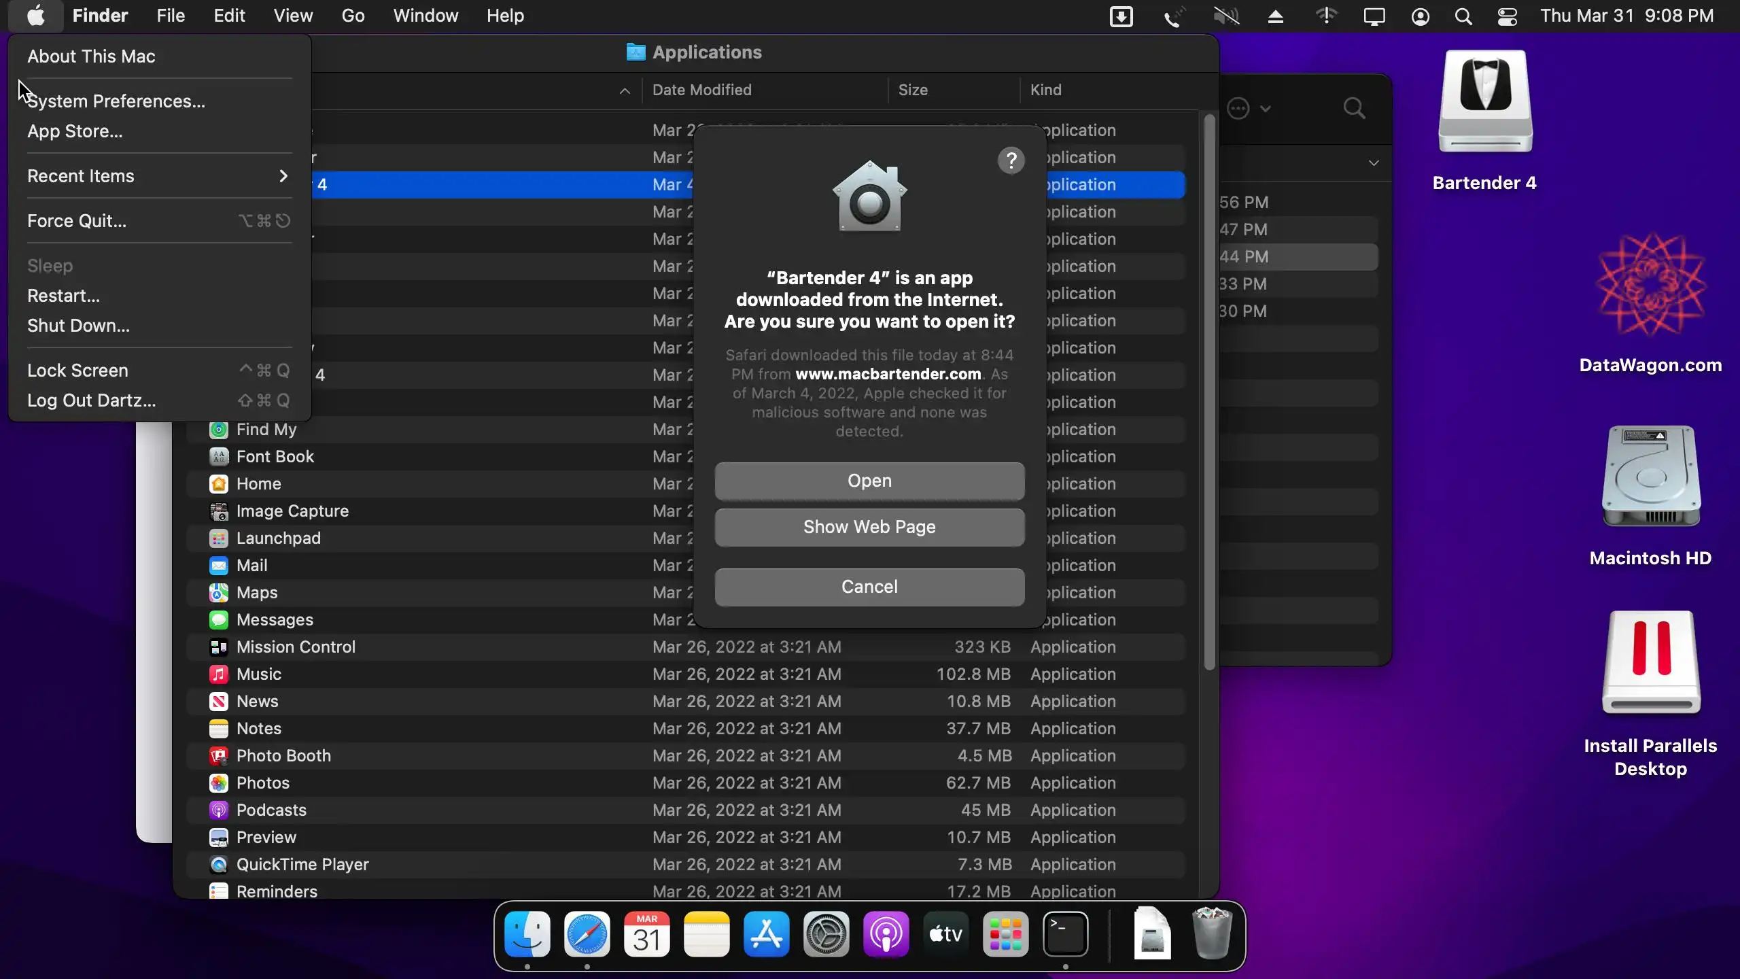This screenshot has height=979, width=1740.
Task: Open the Trash in the Dock
Action: [1212, 935]
